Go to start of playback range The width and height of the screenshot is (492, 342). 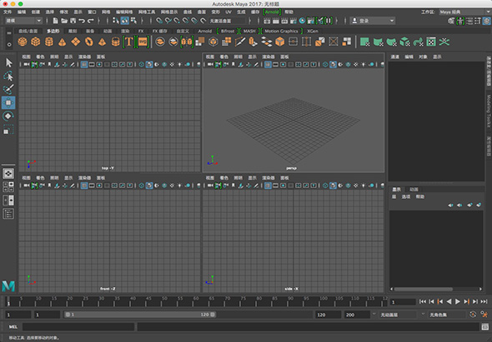click(x=422, y=301)
